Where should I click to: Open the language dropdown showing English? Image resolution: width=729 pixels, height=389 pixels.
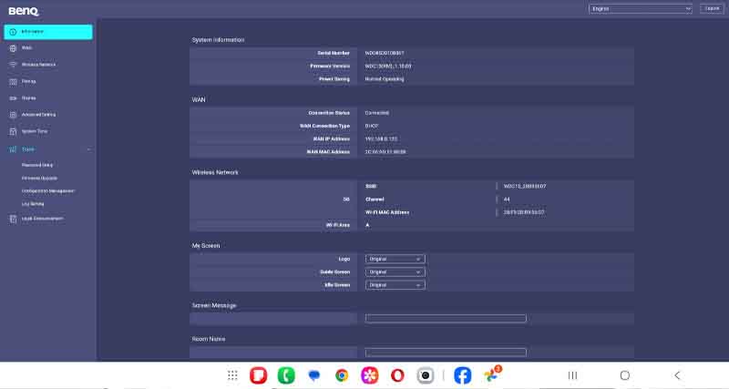(641, 9)
